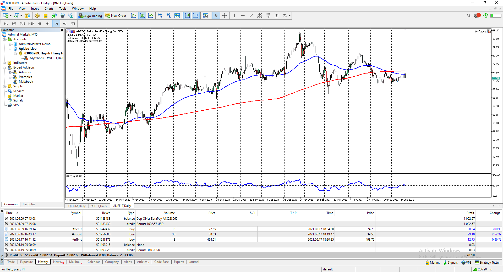Expand the Scripts tree node

pos(4,86)
